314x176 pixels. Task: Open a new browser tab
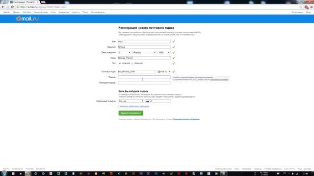[43, 2]
